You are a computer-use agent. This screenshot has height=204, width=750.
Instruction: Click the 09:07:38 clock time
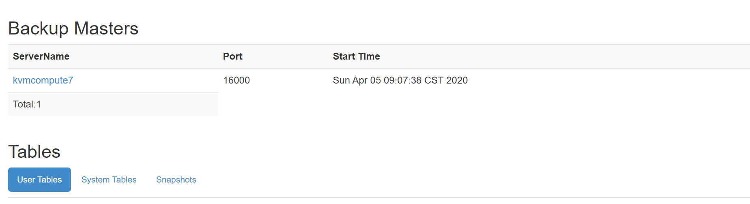coord(402,80)
